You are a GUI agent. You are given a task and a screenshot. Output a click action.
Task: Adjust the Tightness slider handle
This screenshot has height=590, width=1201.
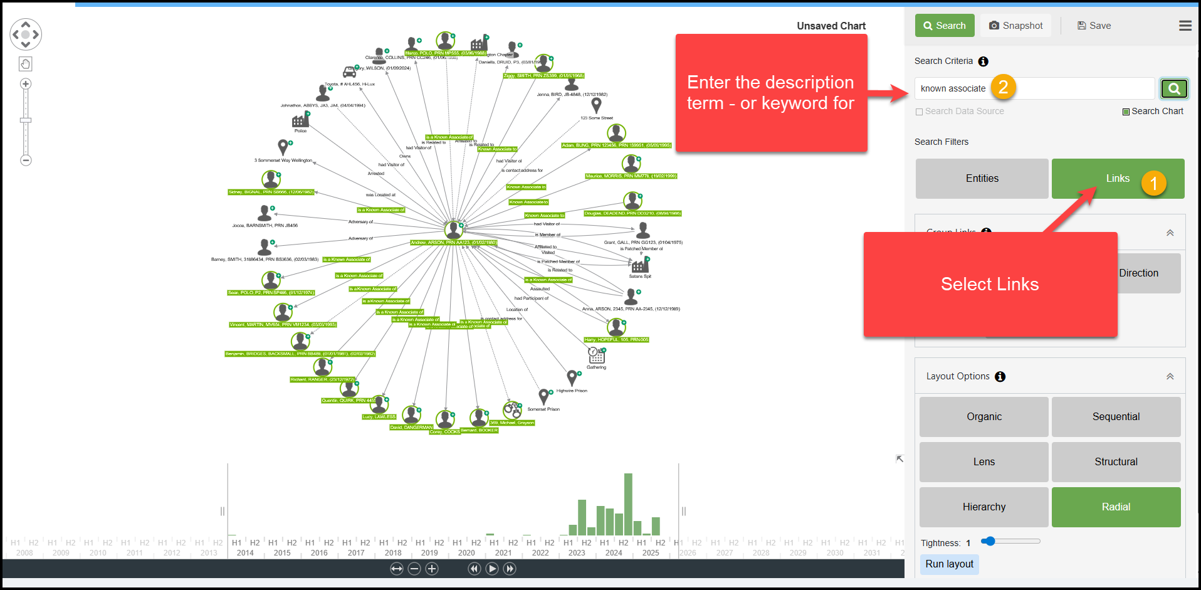click(x=989, y=541)
